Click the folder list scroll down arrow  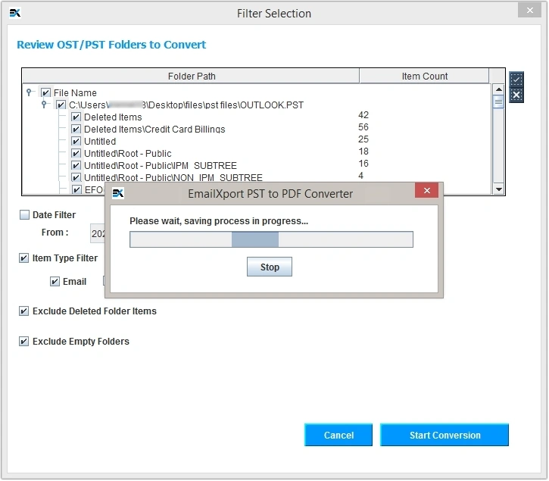click(498, 189)
